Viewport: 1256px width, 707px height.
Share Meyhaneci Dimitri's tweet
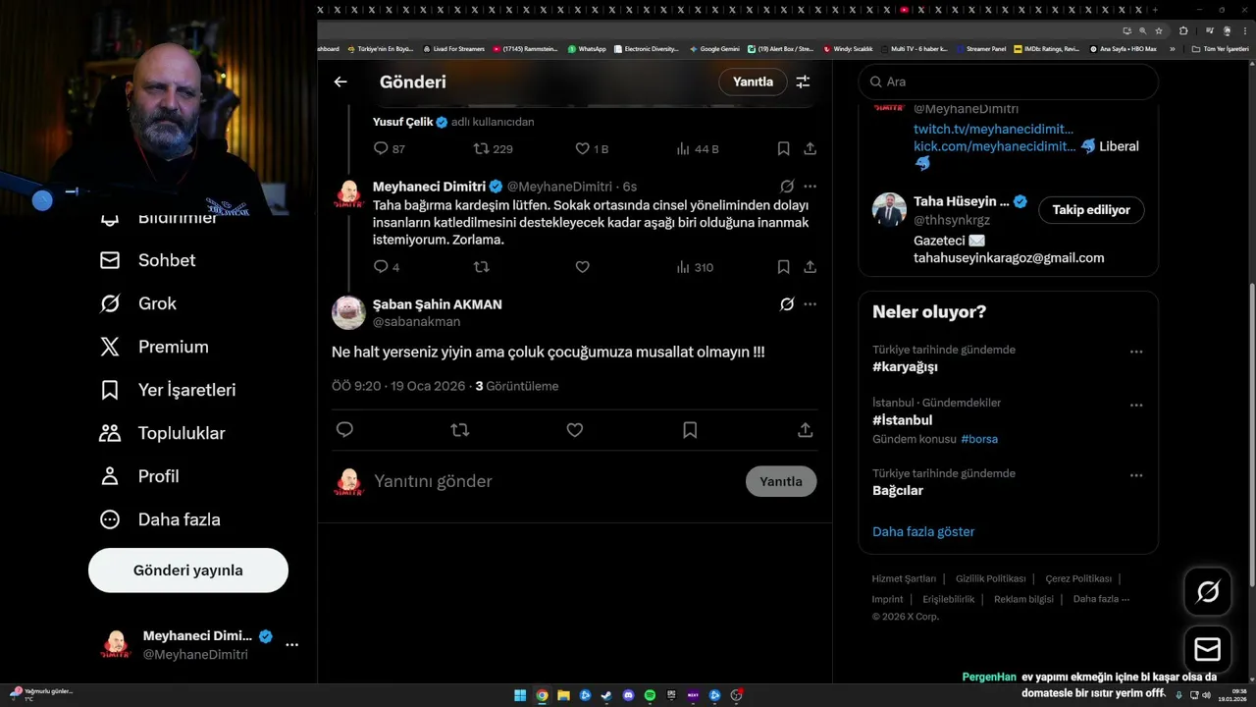pos(810,266)
